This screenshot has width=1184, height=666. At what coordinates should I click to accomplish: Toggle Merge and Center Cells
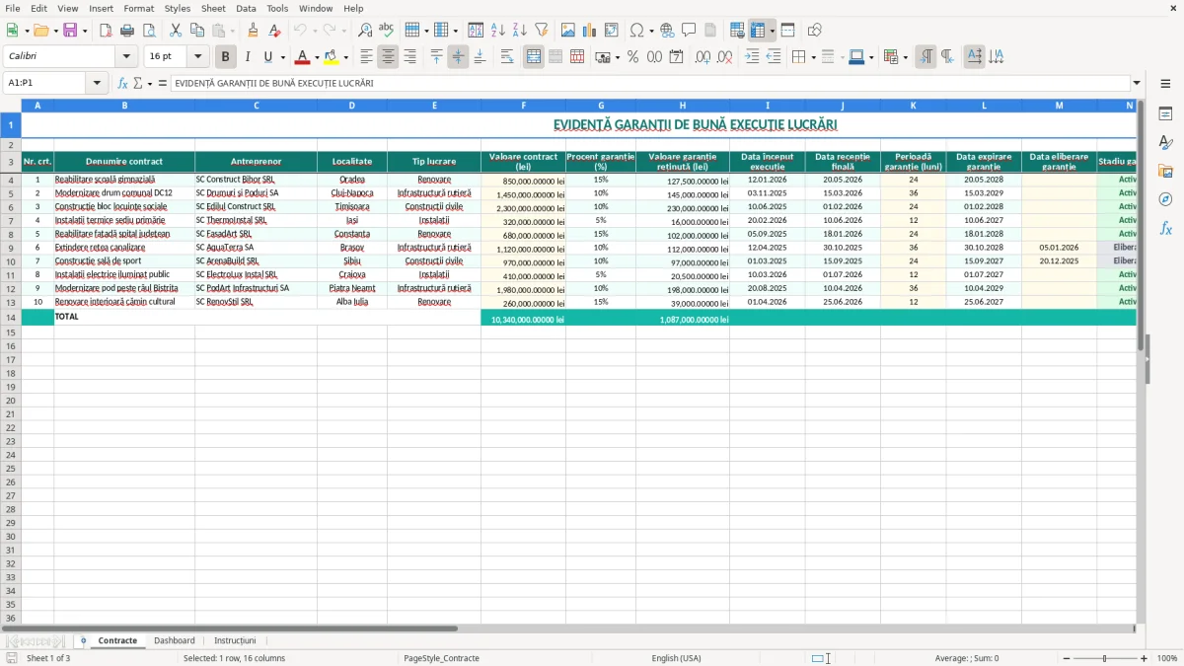pyautogui.click(x=534, y=57)
